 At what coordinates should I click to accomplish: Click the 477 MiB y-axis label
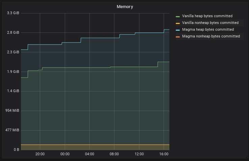[12, 130]
